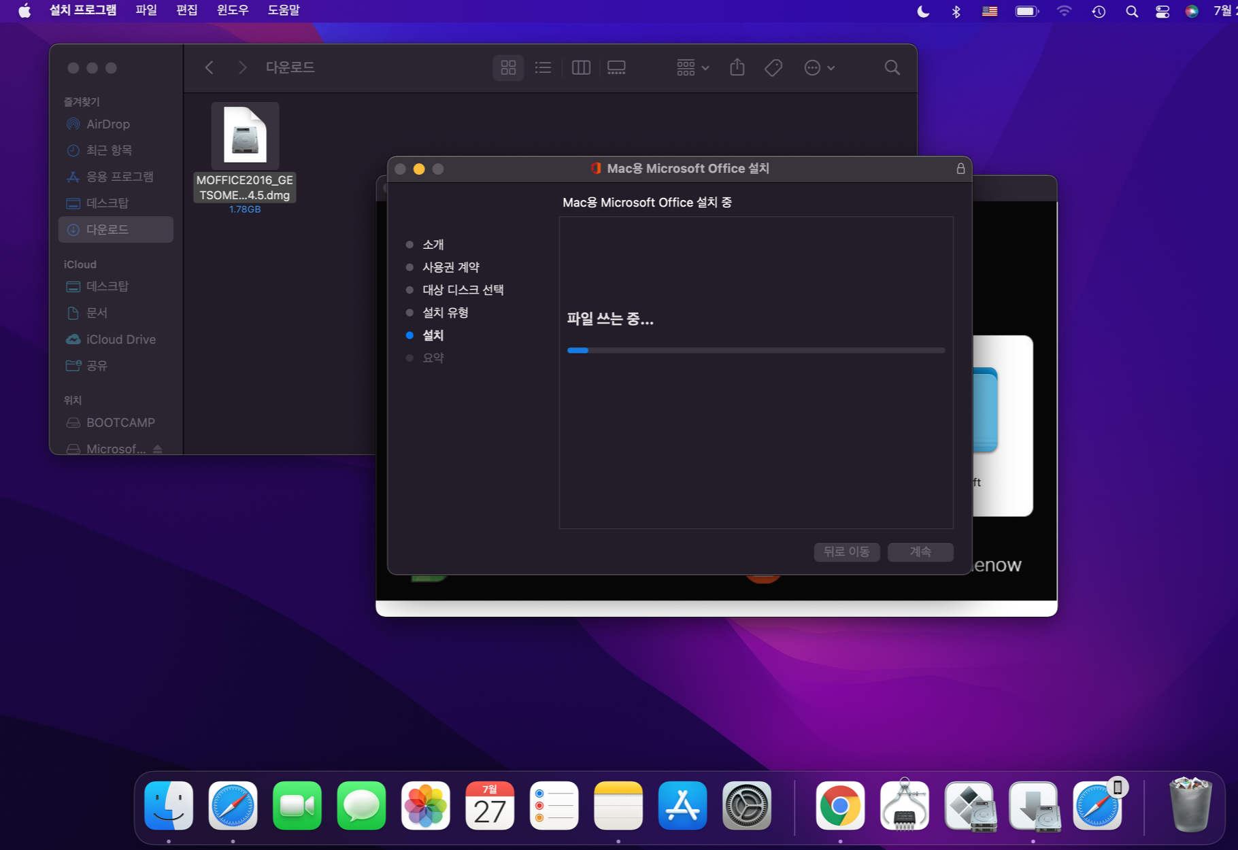This screenshot has width=1238, height=850.
Task: Eject the Microsof... volume
Action: (158, 449)
